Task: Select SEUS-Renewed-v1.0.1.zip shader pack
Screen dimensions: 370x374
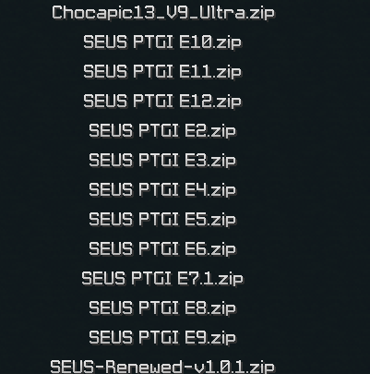Action: [162, 367]
